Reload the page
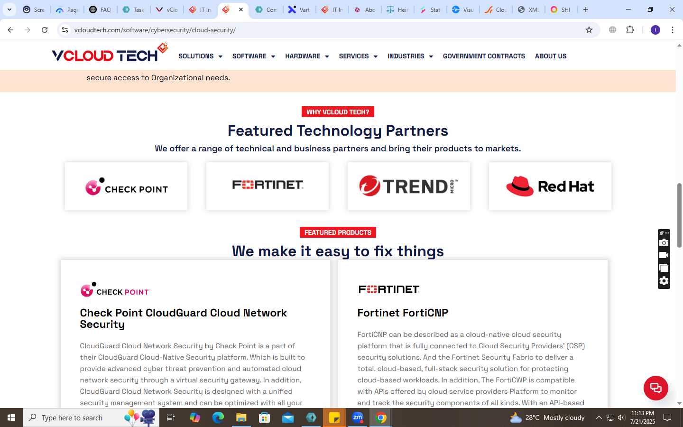The height and width of the screenshot is (427, 683). [45, 30]
